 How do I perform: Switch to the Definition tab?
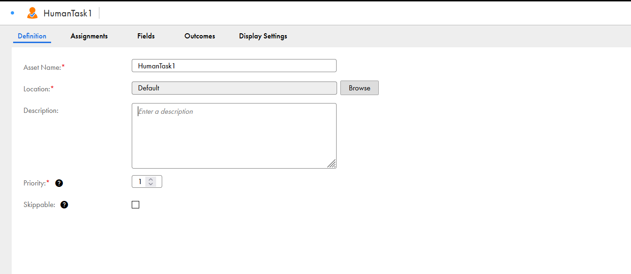pos(32,36)
